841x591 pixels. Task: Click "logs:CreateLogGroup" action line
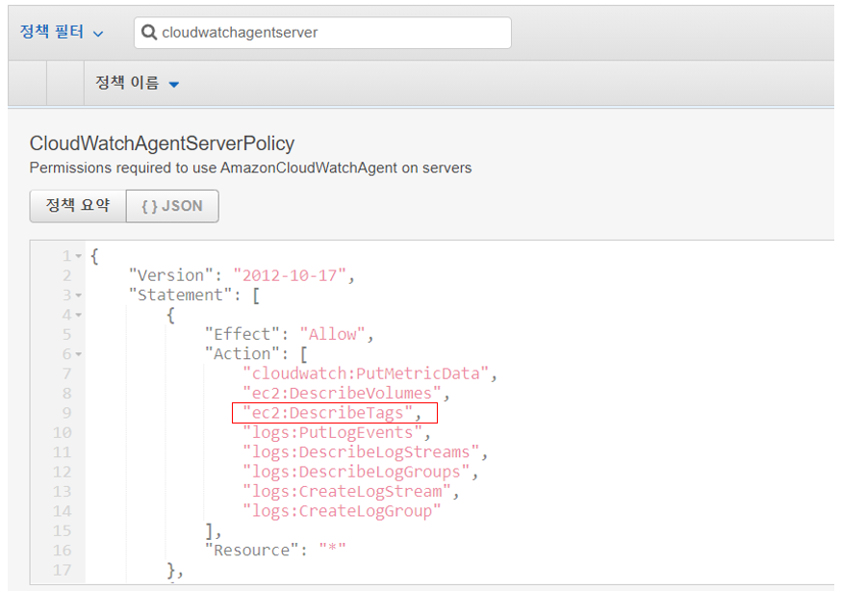click(342, 512)
